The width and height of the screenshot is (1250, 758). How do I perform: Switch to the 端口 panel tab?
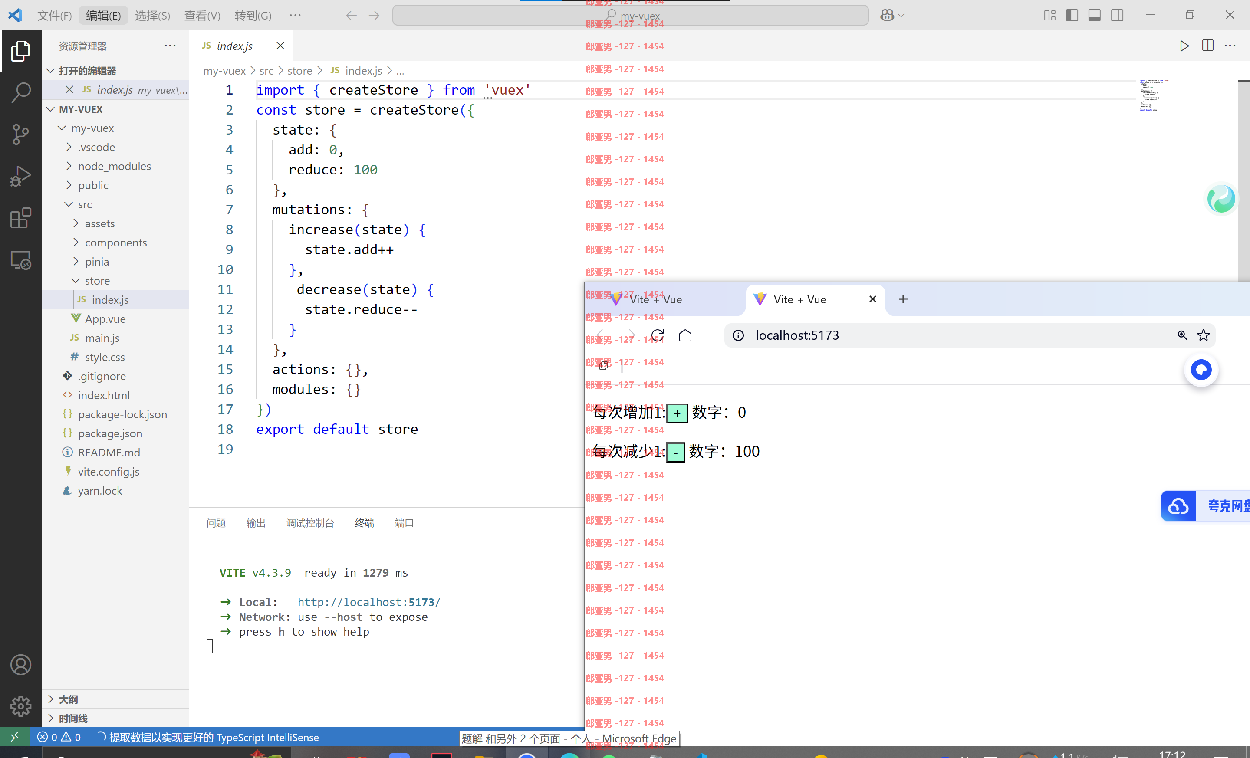click(x=405, y=523)
